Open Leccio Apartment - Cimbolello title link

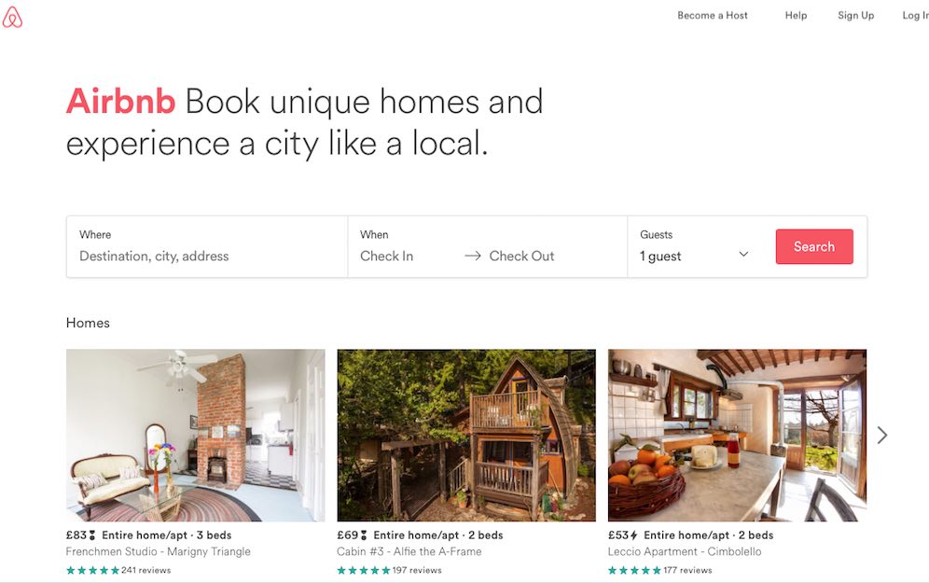(685, 551)
